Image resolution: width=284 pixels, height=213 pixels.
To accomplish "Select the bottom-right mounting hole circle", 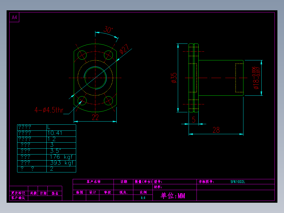I will point(109,101).
